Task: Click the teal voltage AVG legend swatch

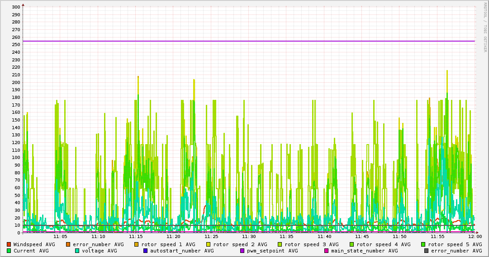Action: pyautogui.click(x=77, y=251)
